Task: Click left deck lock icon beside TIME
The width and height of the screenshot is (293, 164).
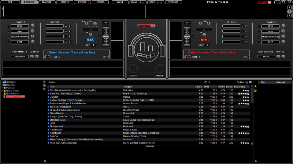Action: click(46, 57)
